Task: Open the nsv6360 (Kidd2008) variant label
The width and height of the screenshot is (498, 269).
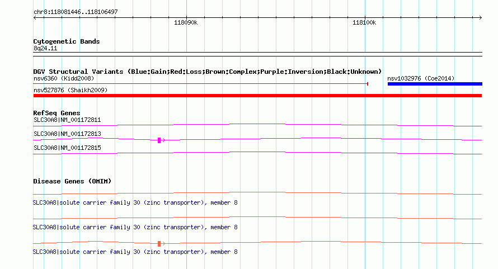Action: click(x=64, y=78)
